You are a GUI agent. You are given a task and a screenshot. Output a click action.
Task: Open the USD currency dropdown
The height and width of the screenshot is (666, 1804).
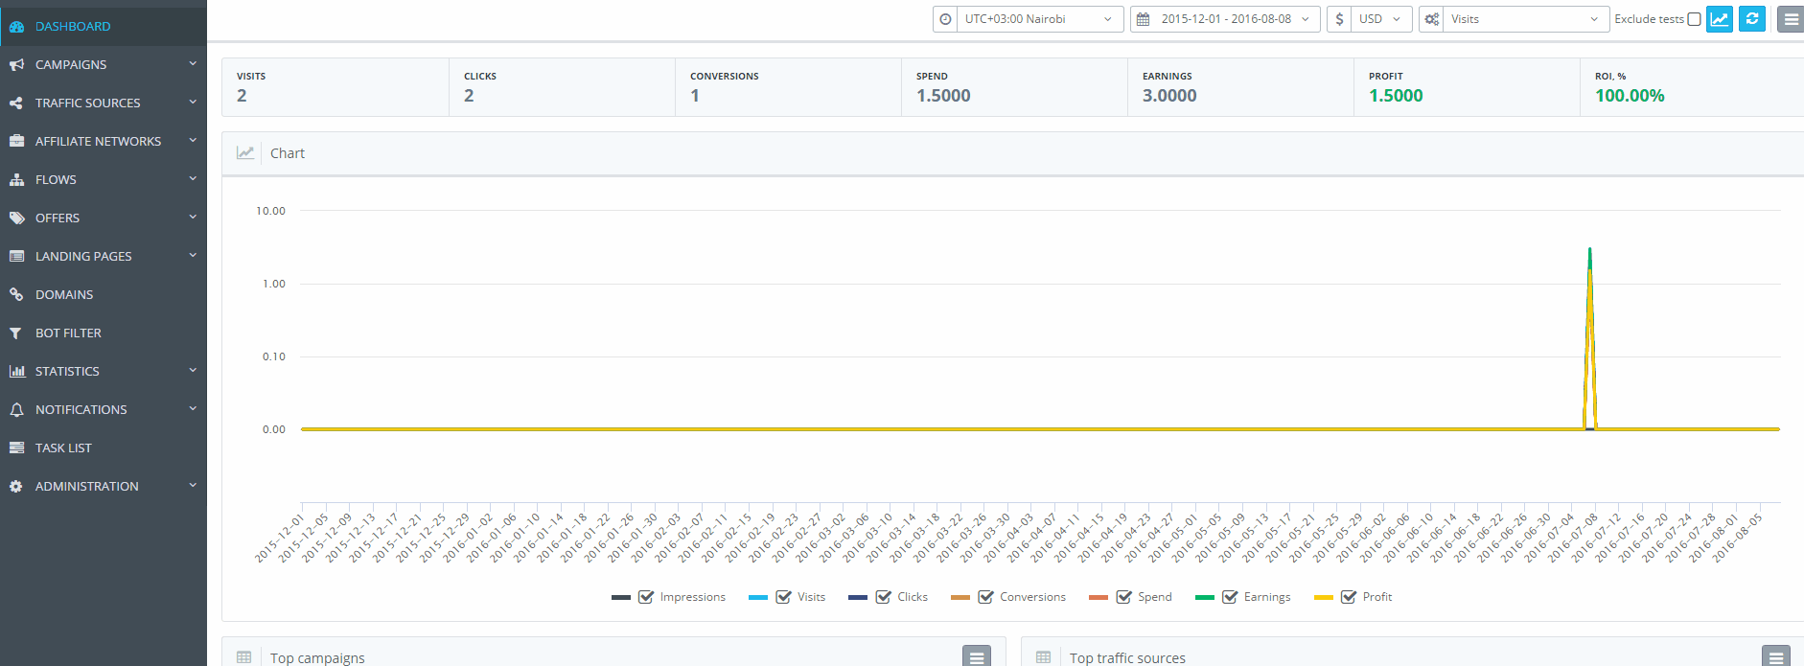click(x=1381, y=19)
